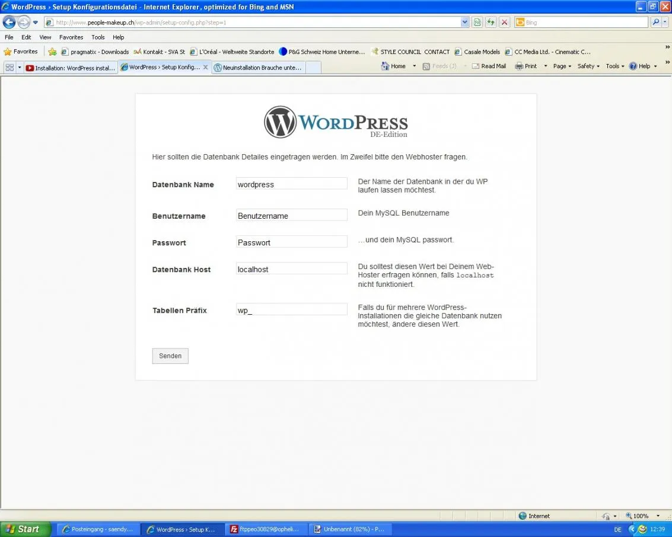Screen dimensions: 672x537
Task: Click the Internet security zone indicator
Action: click(x=534, y=516)
